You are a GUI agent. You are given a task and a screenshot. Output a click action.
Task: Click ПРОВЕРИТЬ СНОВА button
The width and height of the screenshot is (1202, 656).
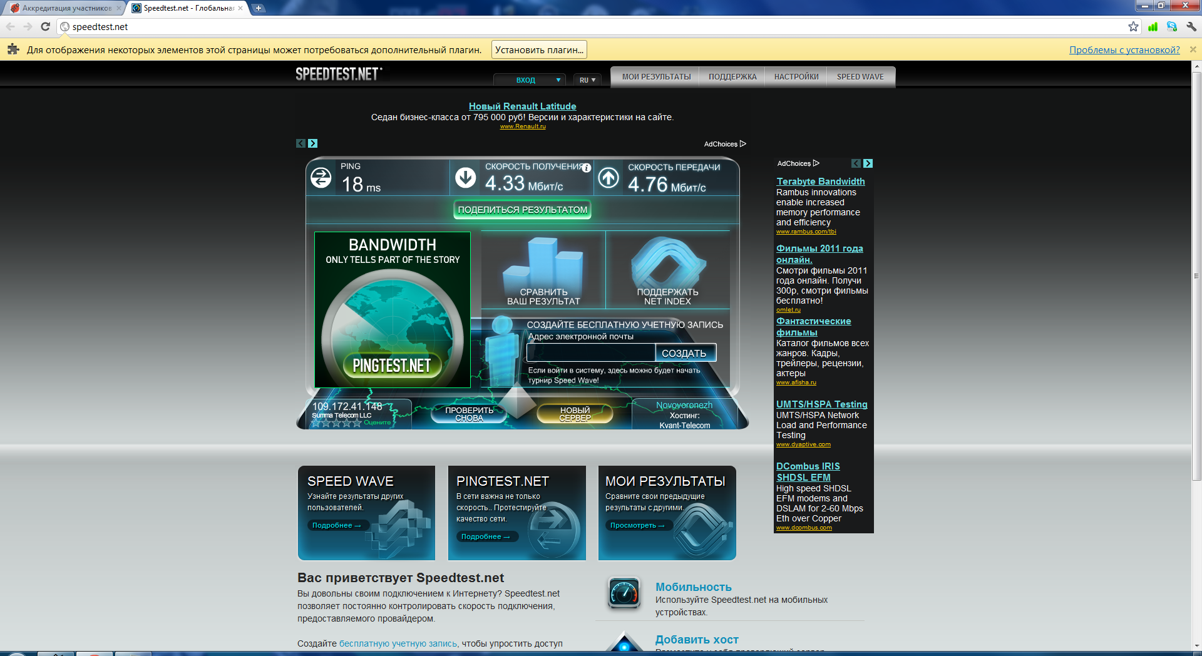click(x=469, y=414)
